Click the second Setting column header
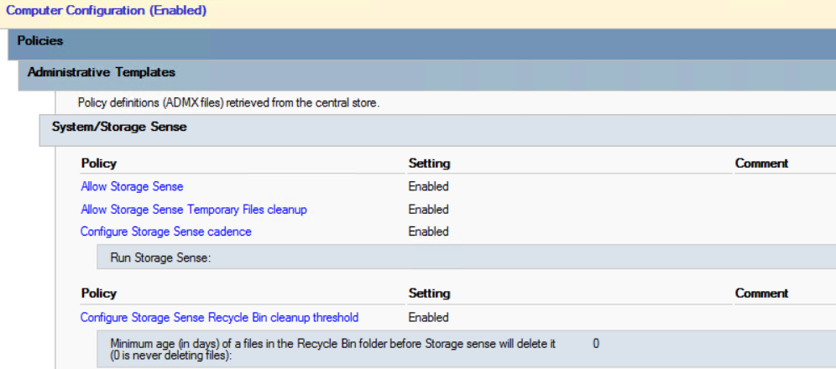 [429, 293]
